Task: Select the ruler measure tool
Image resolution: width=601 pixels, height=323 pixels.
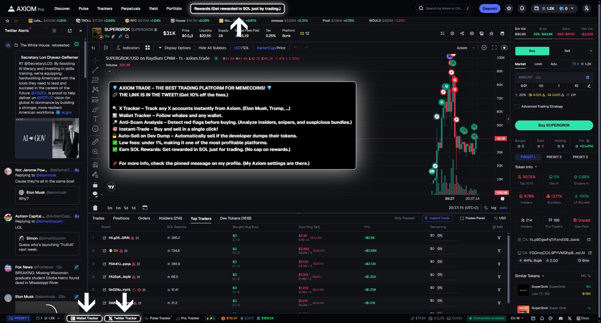Action: (x=95, y=142)
